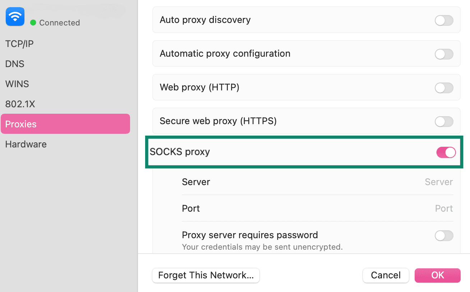Click the green Connected status dot
Image resolution: width=470 pixels, height=292 pixels.
tap(33, 23)
